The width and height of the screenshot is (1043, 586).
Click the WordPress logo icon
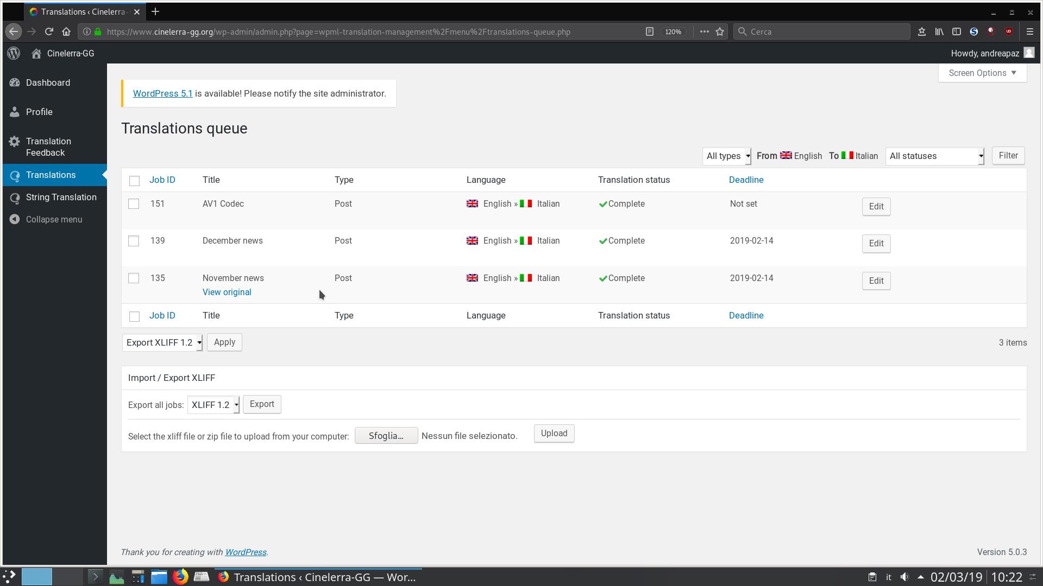click(x=14, y=53)
